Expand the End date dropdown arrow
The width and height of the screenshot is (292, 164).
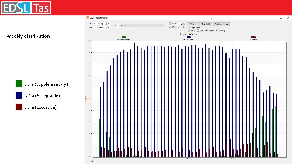[108, 28]
